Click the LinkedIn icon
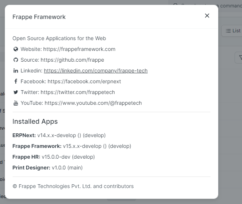 coord(16,71)
